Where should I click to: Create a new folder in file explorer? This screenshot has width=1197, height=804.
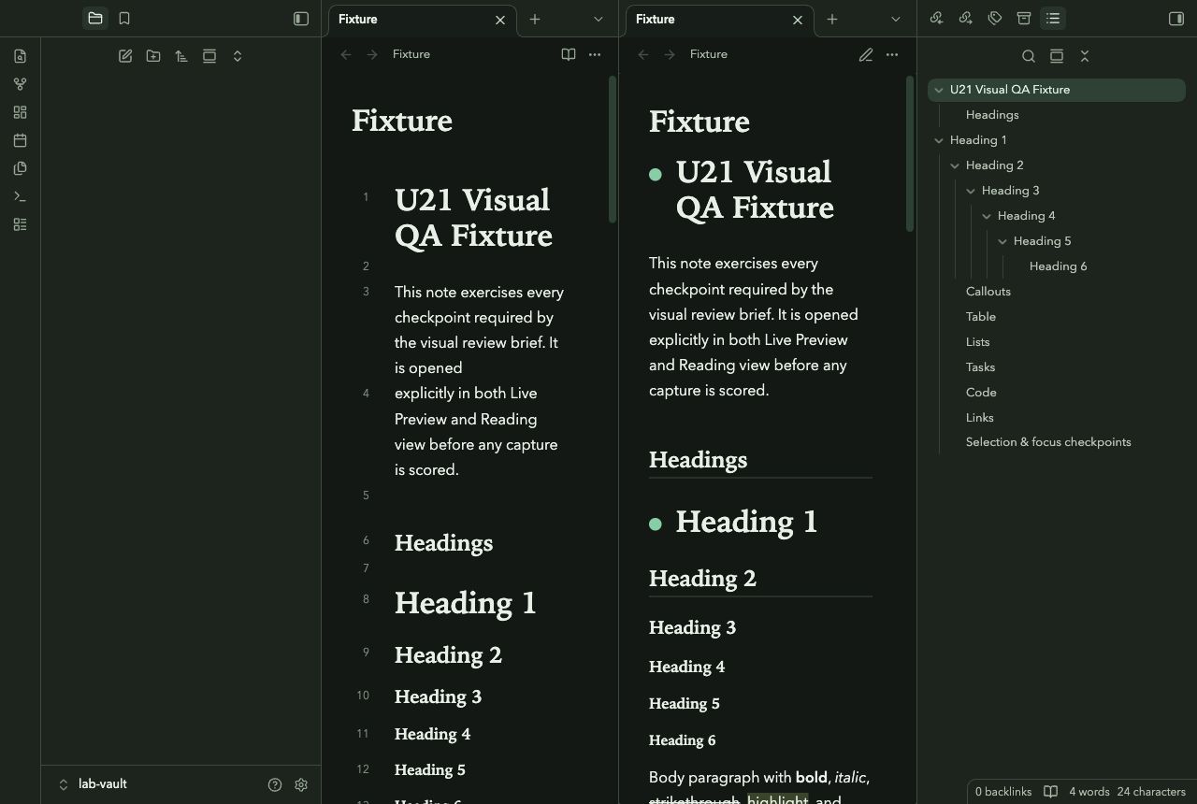(153, 56)
